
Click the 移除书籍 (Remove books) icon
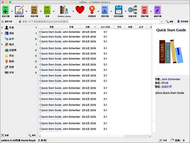(x=144, y=10)
